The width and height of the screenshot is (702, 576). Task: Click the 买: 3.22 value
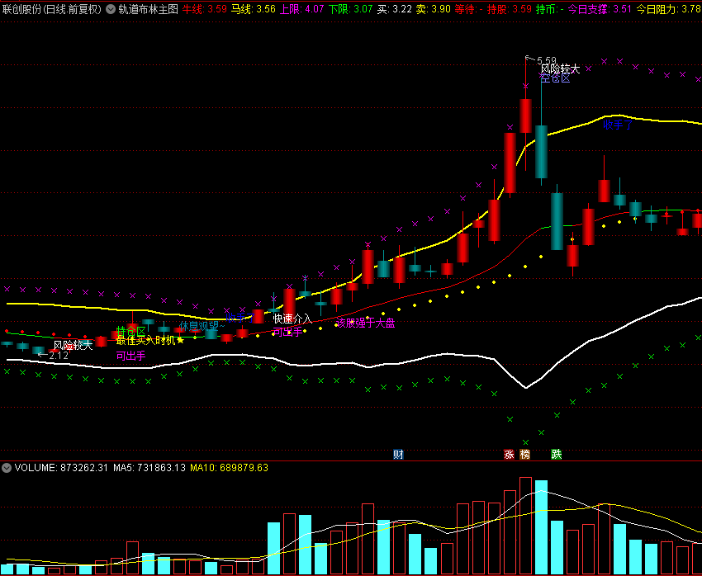pos(394,9)
